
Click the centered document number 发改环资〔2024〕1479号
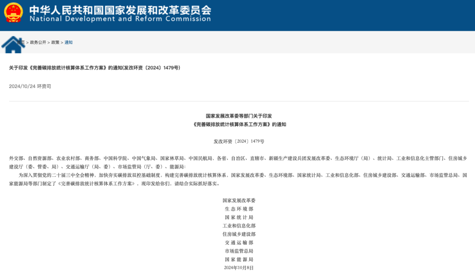click(239, 141)
